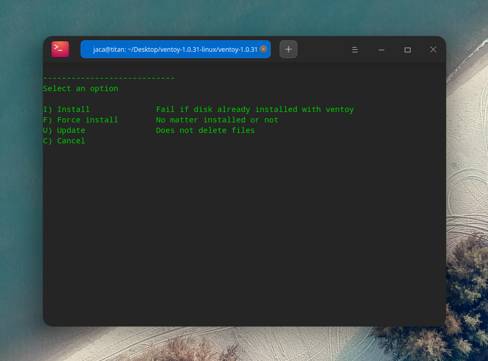Click the "No matter installed or not" text

tap(217, 120)
